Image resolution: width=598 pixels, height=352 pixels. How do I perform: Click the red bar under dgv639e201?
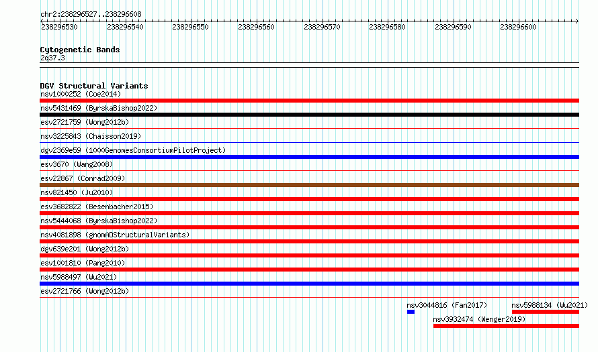click(x=309, y=255)
